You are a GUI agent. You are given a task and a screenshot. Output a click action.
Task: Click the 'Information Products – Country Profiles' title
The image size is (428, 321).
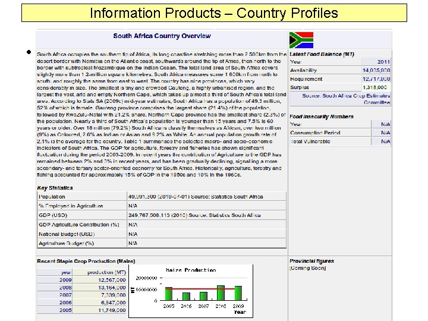point(214,13)
